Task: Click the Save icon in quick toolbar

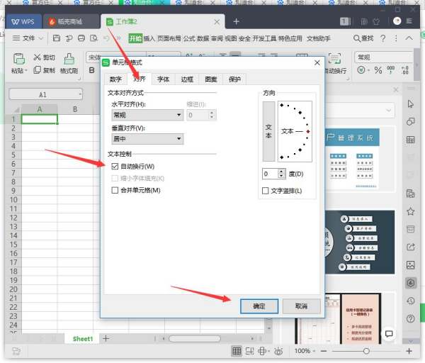Action: tap(57, 38)
